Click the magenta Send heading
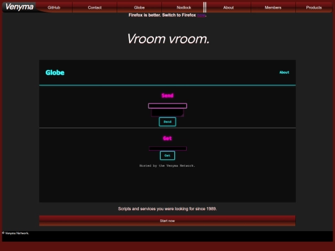 click(x=167, y=95)
